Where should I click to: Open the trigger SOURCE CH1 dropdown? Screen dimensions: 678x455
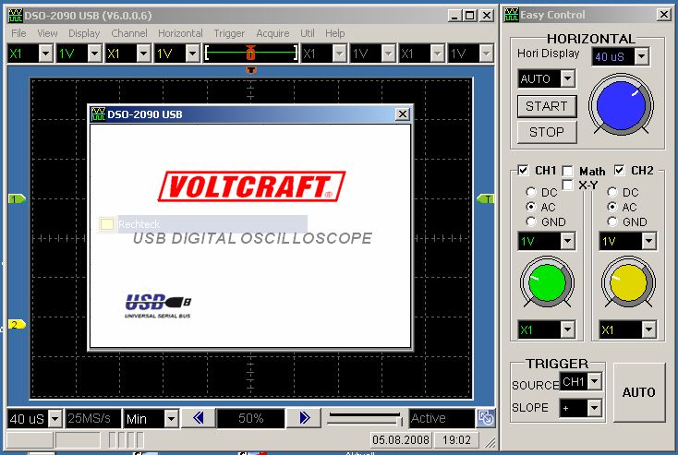tap(595, 381)
